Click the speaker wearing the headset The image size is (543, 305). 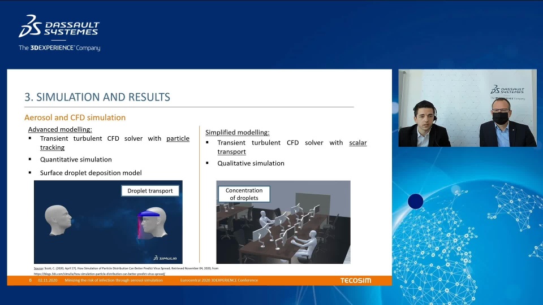424,124
